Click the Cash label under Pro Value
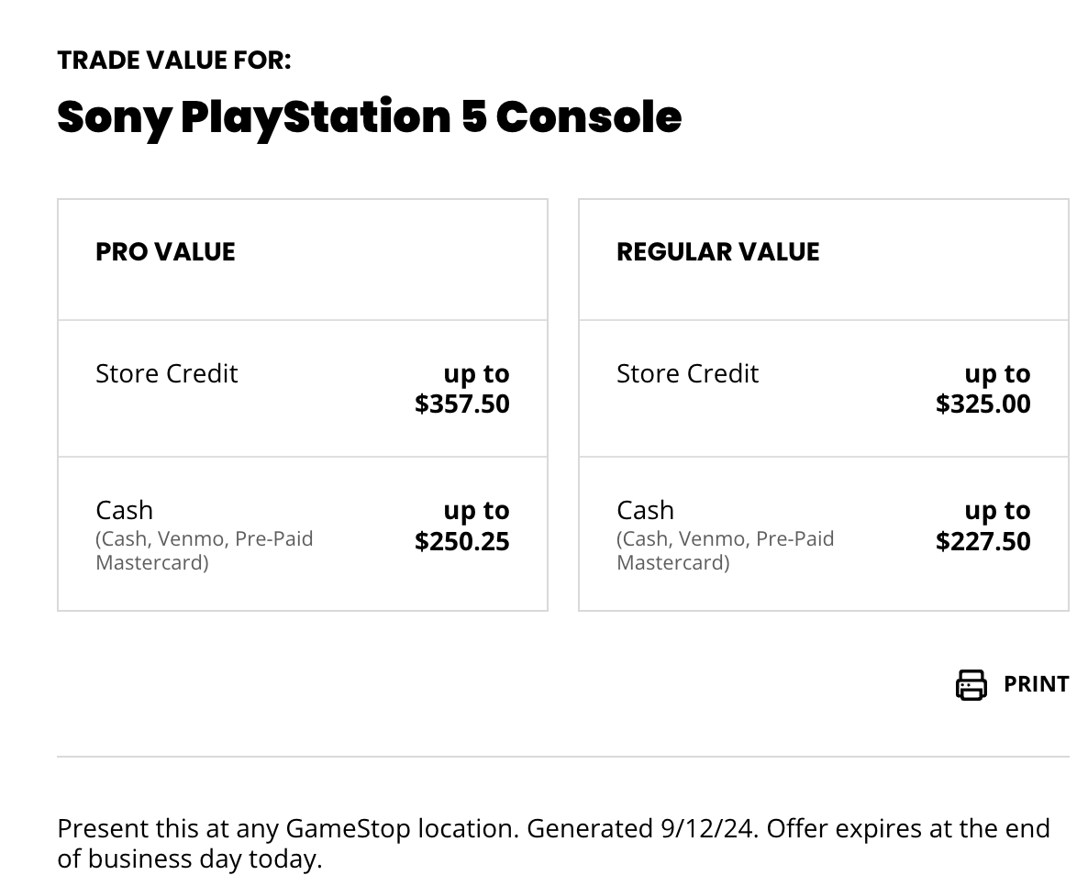Screen dimensions: 1088x886 pyautogui.click(x=124, y=511)
